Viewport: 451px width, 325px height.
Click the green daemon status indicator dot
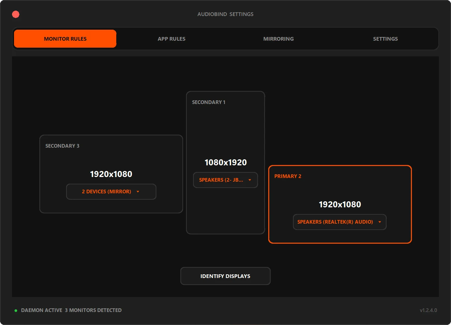tap(16, 311)
